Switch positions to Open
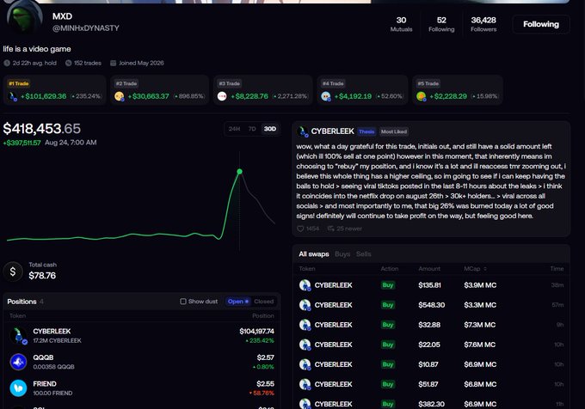 pos(237,302)
